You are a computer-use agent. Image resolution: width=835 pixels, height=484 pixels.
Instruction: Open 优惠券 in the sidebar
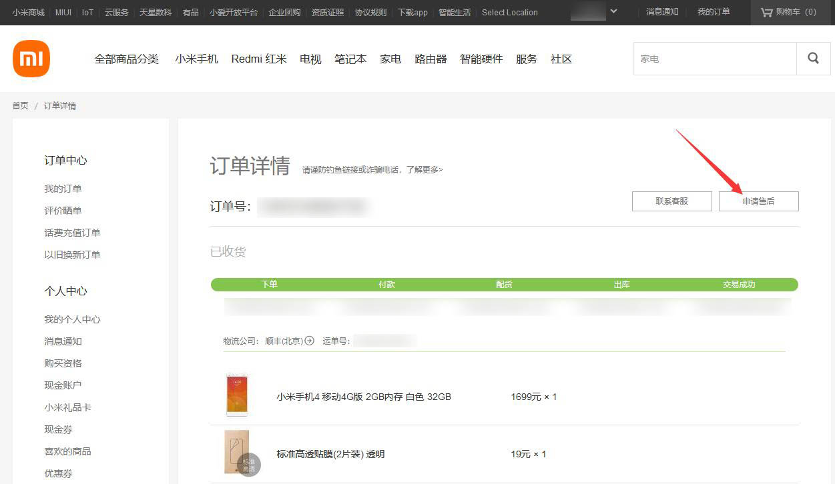click(58, 473)
